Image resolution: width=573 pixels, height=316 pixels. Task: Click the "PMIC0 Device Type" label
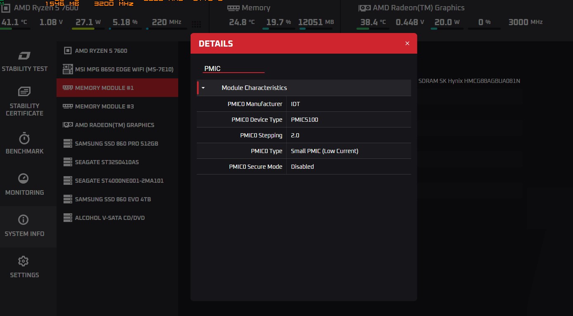pos(257,120)
